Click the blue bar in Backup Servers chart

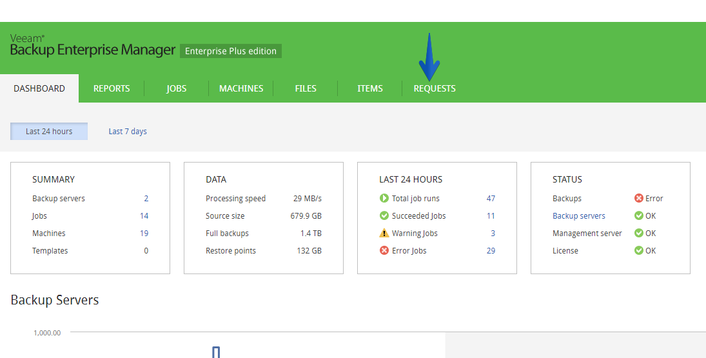click(x=216, y=352)
